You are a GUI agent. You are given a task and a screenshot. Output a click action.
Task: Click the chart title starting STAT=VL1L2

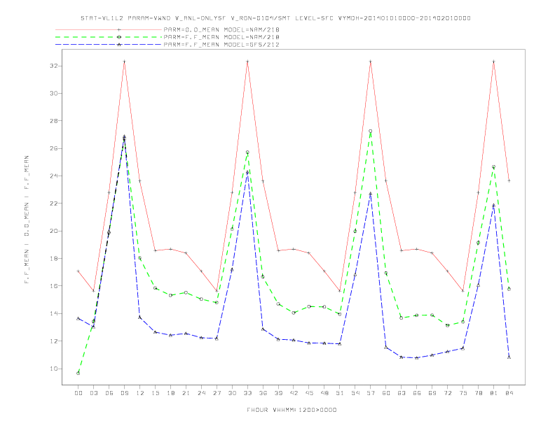275,18
